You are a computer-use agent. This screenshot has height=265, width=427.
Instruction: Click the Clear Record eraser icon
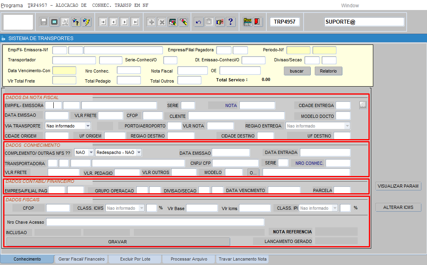pos(184,22)
